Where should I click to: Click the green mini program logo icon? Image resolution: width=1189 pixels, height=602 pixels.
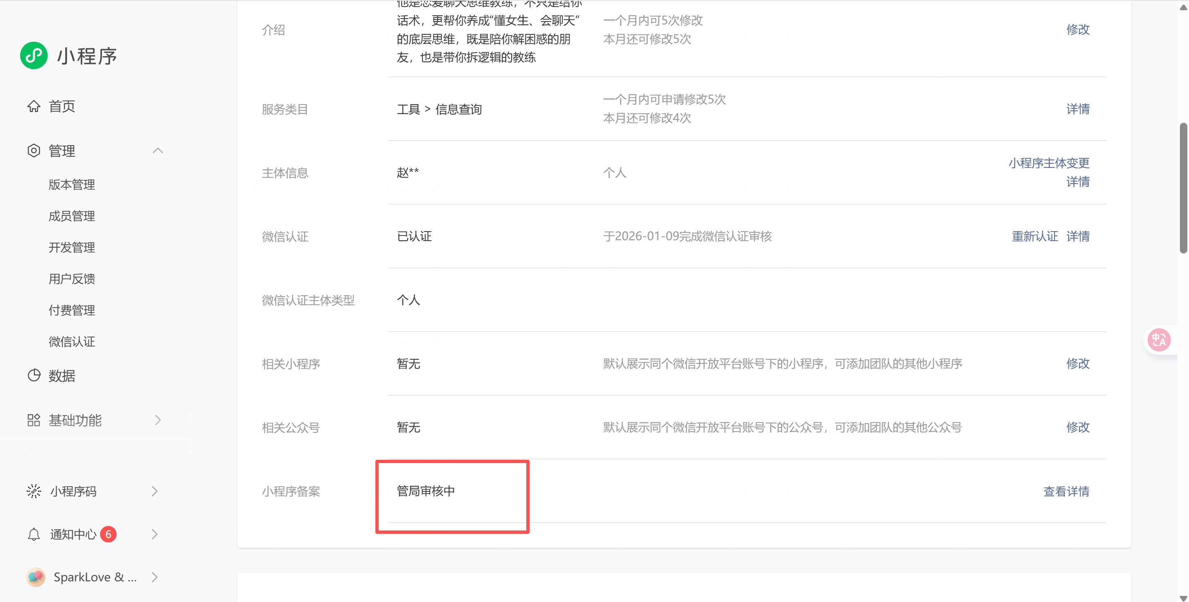point(34,55)
